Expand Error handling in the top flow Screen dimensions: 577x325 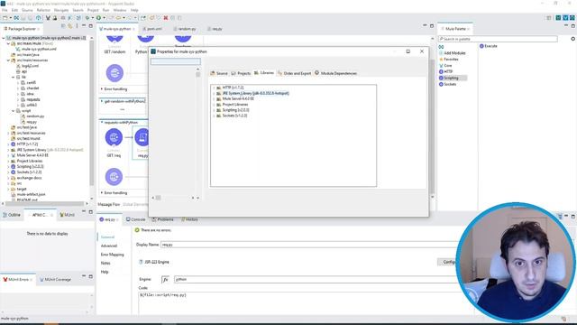coord(102,89)
